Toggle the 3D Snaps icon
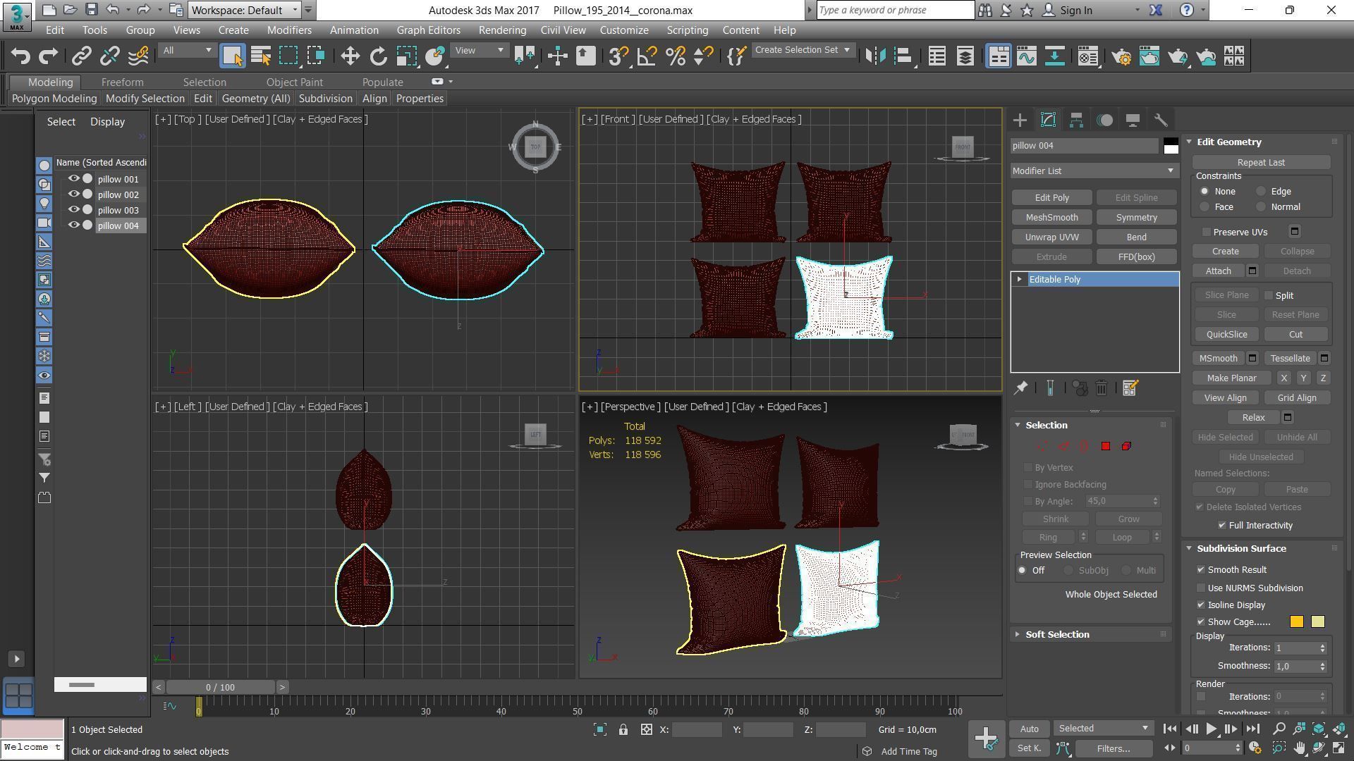 tap(618, 56)
